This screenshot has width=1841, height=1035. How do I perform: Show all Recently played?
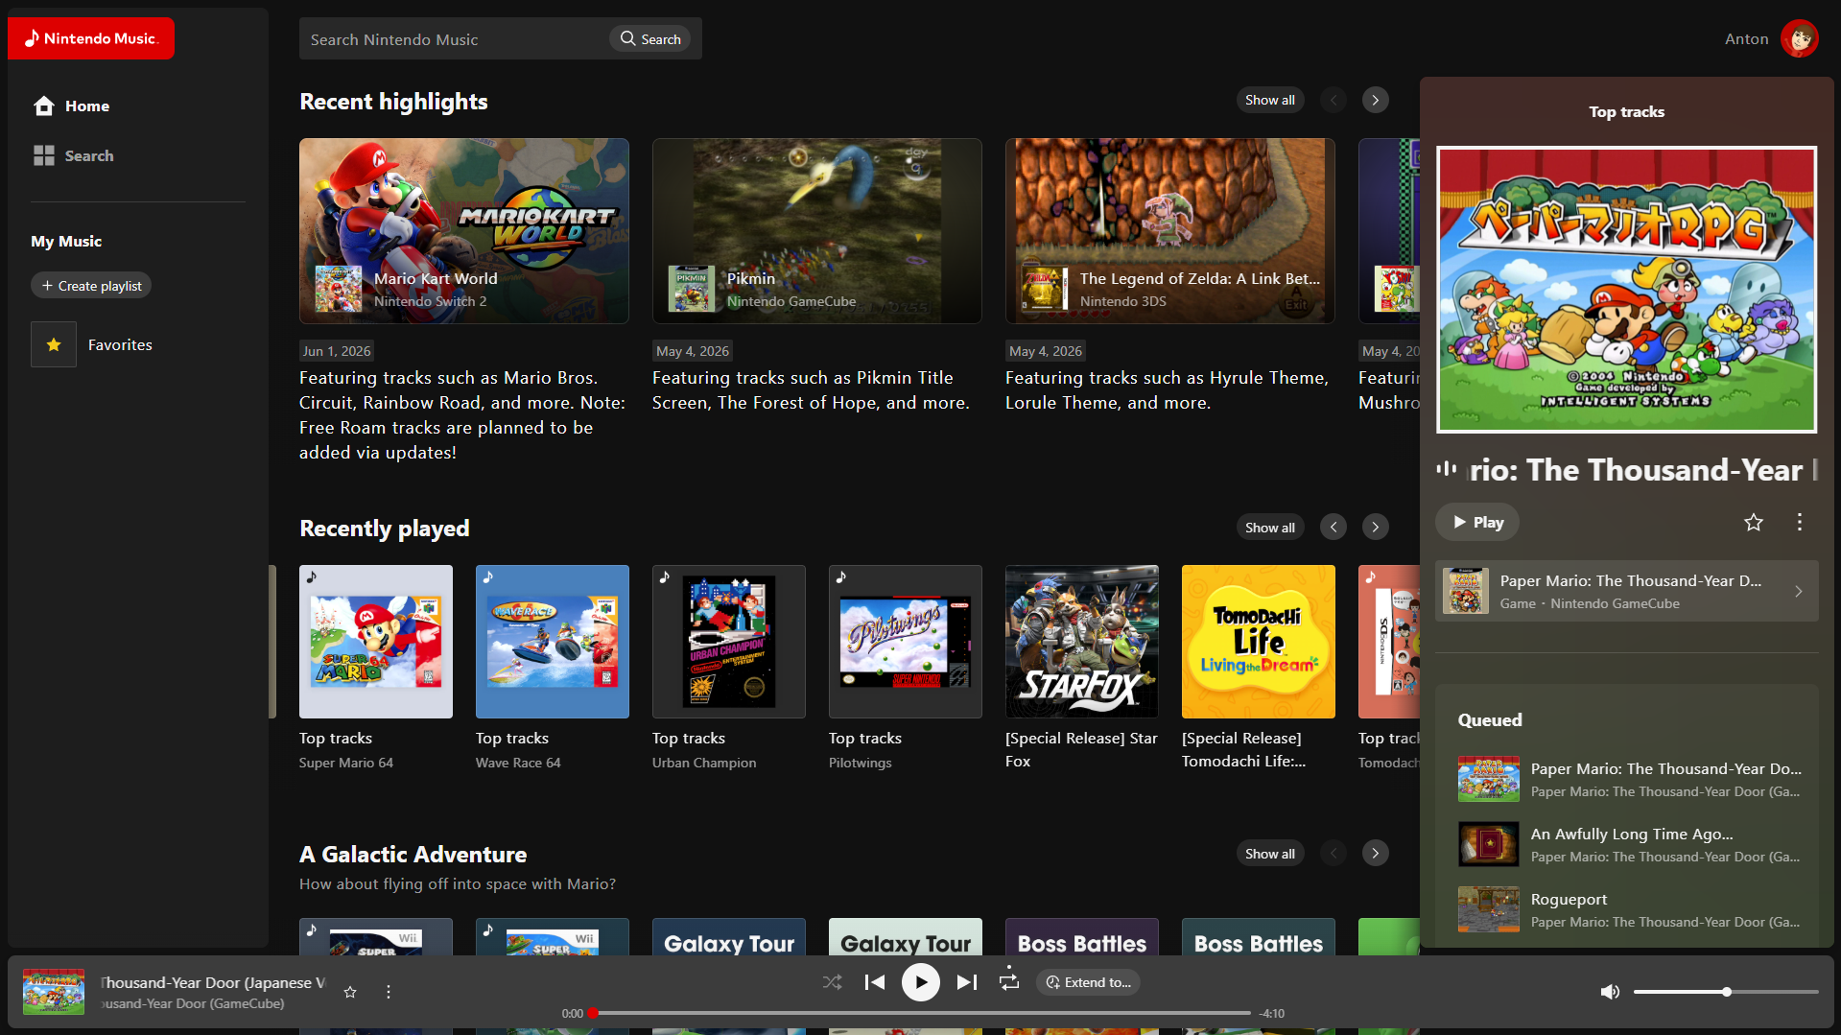click(x=1269, y=528)
